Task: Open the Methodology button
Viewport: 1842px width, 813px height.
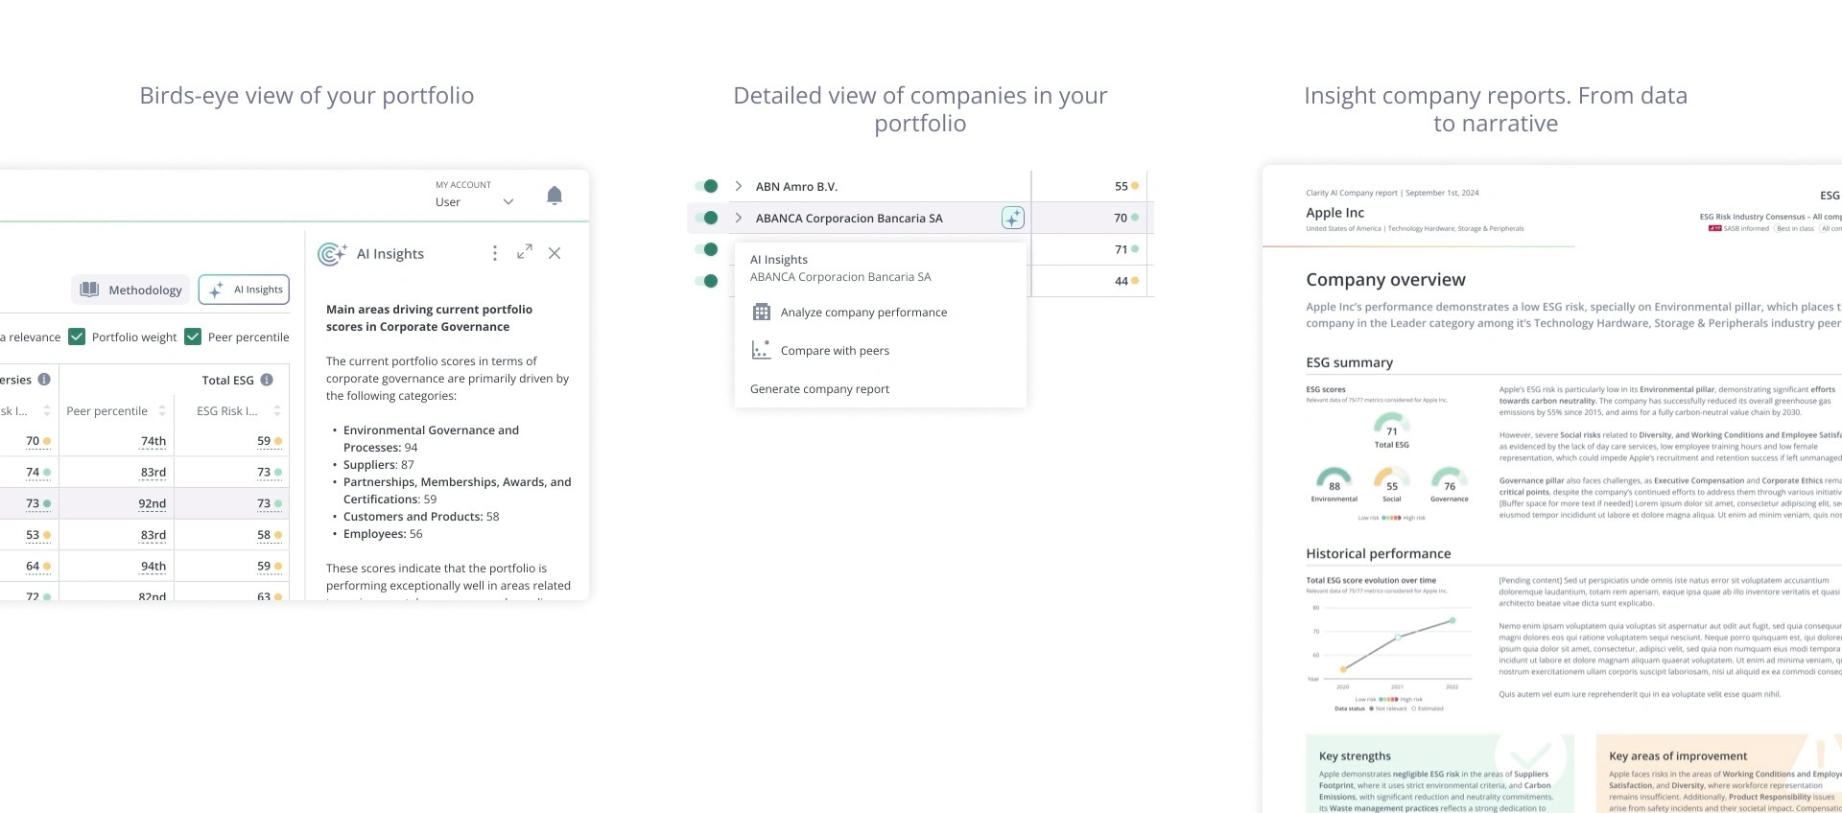Action: click(130, 290)
